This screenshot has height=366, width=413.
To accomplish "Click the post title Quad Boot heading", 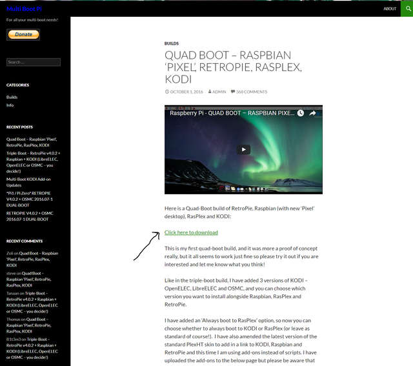I will click(233, 67).
